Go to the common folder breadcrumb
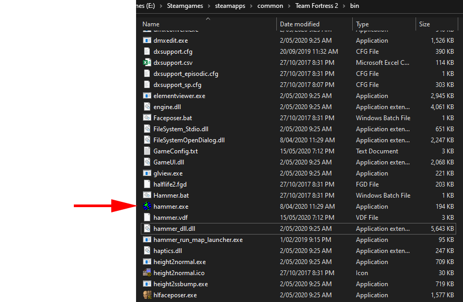This screenshot has width=463, height=302. pyautogui.click(x=270, y=6)
